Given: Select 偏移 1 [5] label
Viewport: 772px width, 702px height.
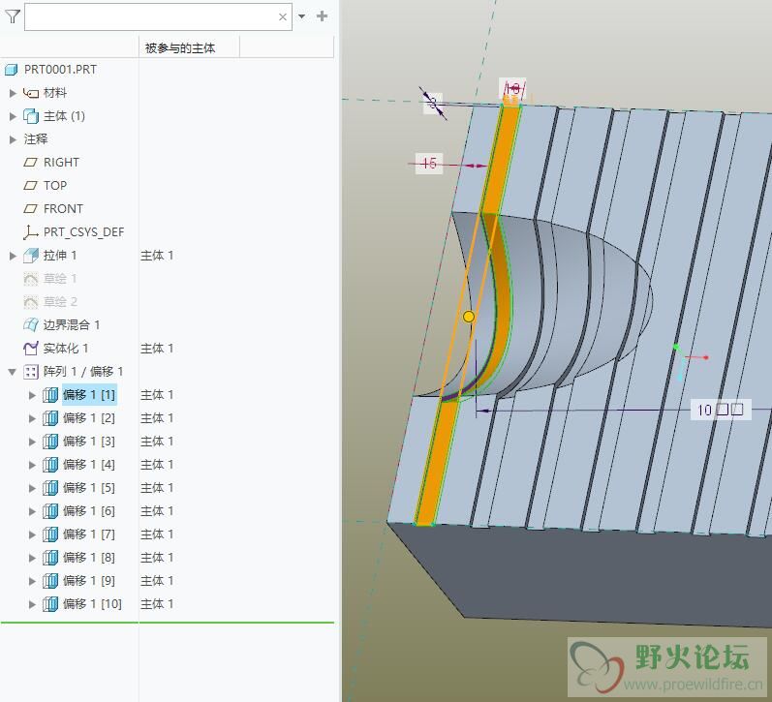Looking at the screenshot, I should (89, 488).
